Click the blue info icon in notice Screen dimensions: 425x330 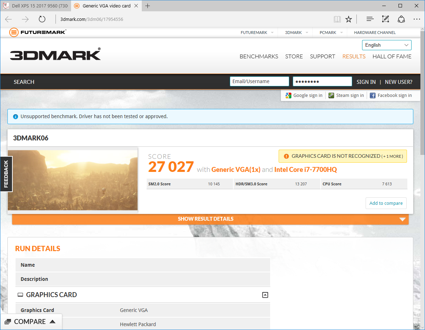pyautogui.click(x=16, y=116)
